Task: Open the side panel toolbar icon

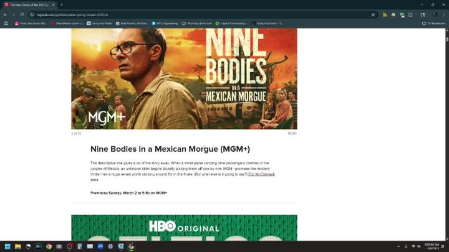Action: (423, 14)
